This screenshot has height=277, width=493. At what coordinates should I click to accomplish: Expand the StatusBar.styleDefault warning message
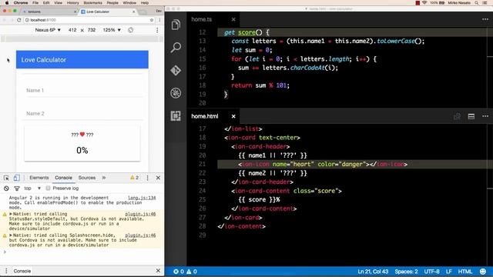coord(11,214)
